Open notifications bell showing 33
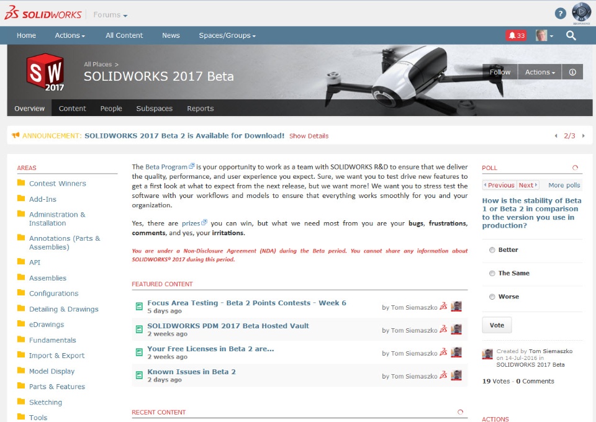The height and width of the screenshot is (422, 596). (516, 35)
